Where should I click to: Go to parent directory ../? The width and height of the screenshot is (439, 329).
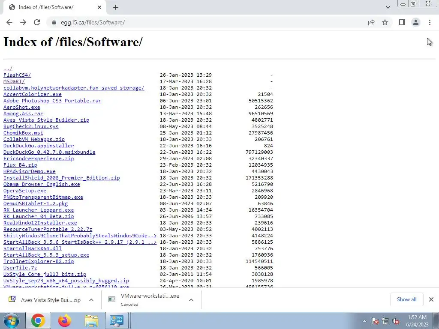click(x=8, y=69)
